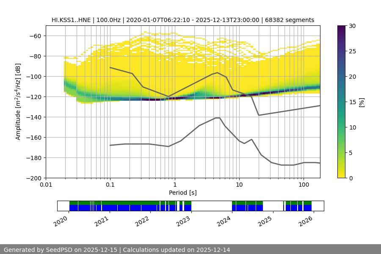
Task: Click the peak of the upper gray noise curve
Action: click(x=218, y=72)
